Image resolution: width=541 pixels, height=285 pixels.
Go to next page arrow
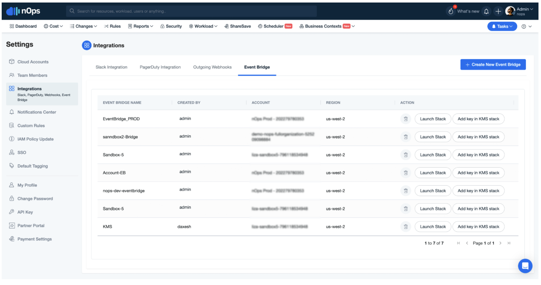tap(500, 243)
